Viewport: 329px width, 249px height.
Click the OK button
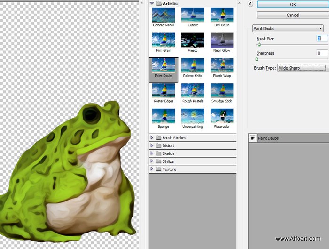tap(293, 4)
